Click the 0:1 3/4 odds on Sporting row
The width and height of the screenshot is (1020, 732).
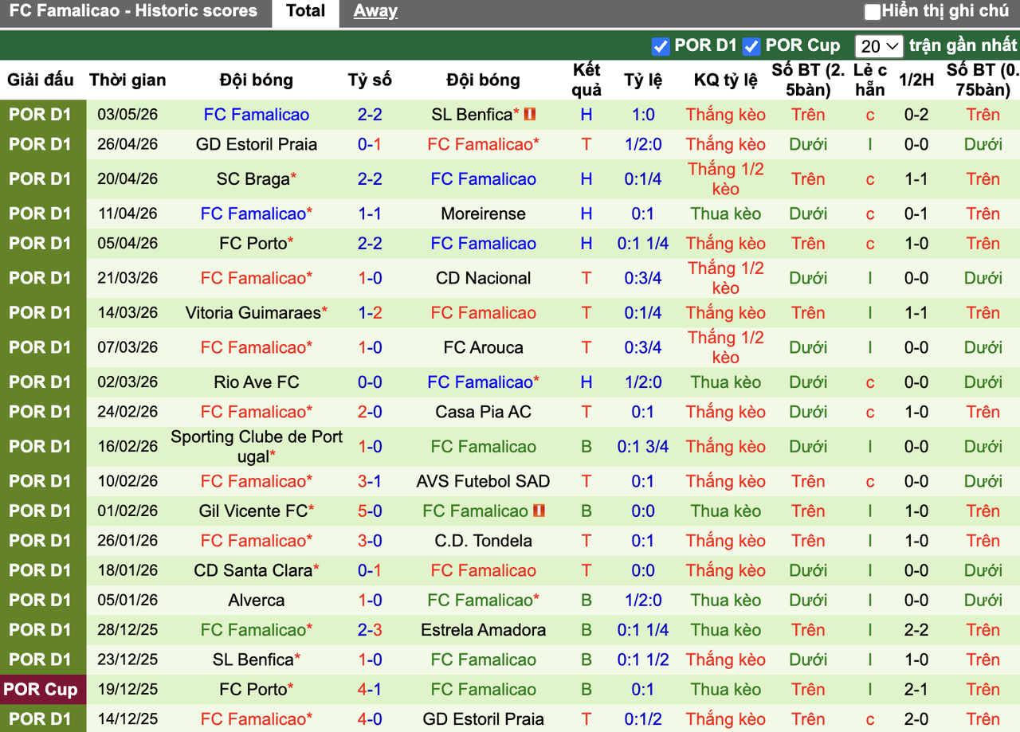pos(643,447)
